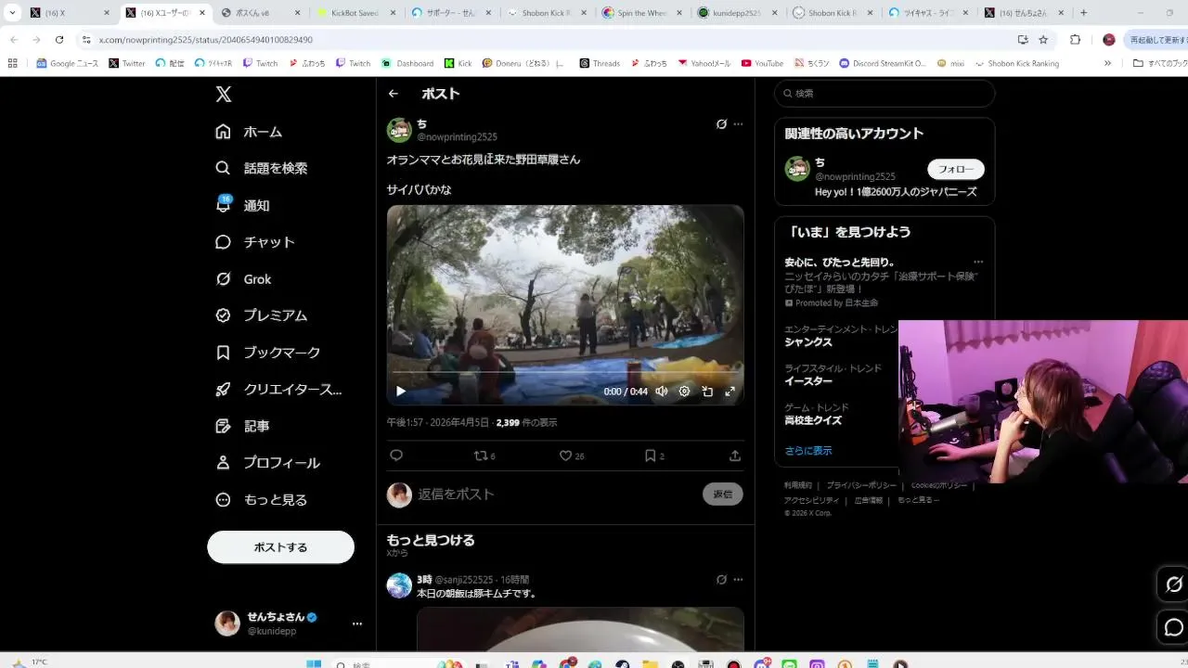Viewport: 1188px width, 668px height.
Task: Open Discord StreamKit bookmark
Action: pyautogui.click(x=883, y=63)
